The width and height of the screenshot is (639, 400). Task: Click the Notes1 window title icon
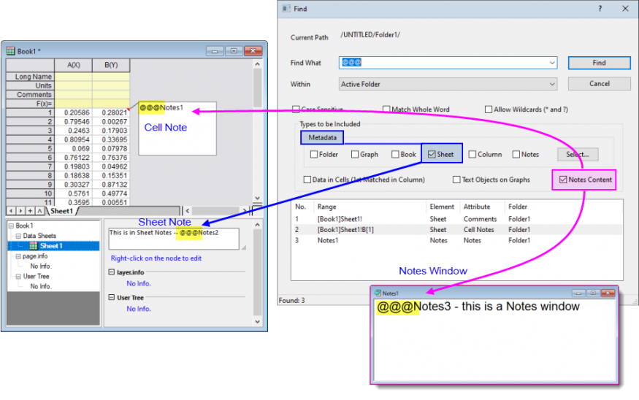coord(378,293)
